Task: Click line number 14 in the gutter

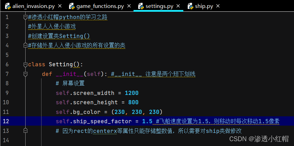Action: [x=6, y=140]
